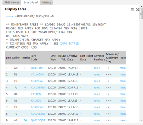Open fare code M14PXW5

coord(37,107)
